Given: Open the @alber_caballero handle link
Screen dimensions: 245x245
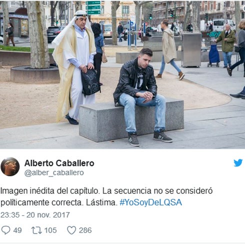Looking at the screenshot, I should pyautogui.click(x=54, y=173).
